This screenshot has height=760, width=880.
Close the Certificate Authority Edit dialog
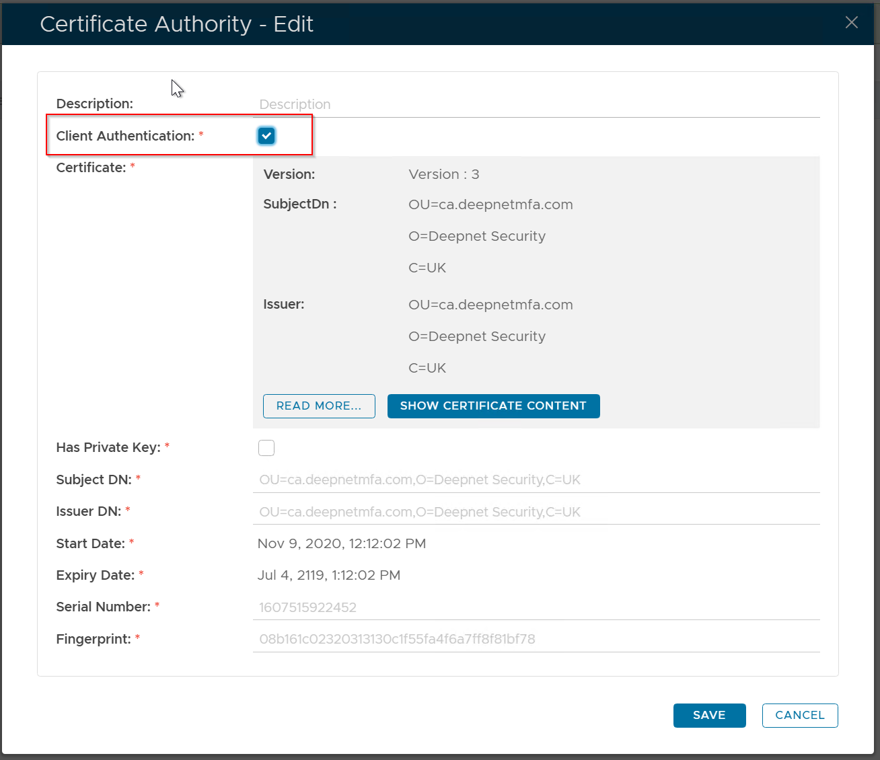(x=851, y=23)
